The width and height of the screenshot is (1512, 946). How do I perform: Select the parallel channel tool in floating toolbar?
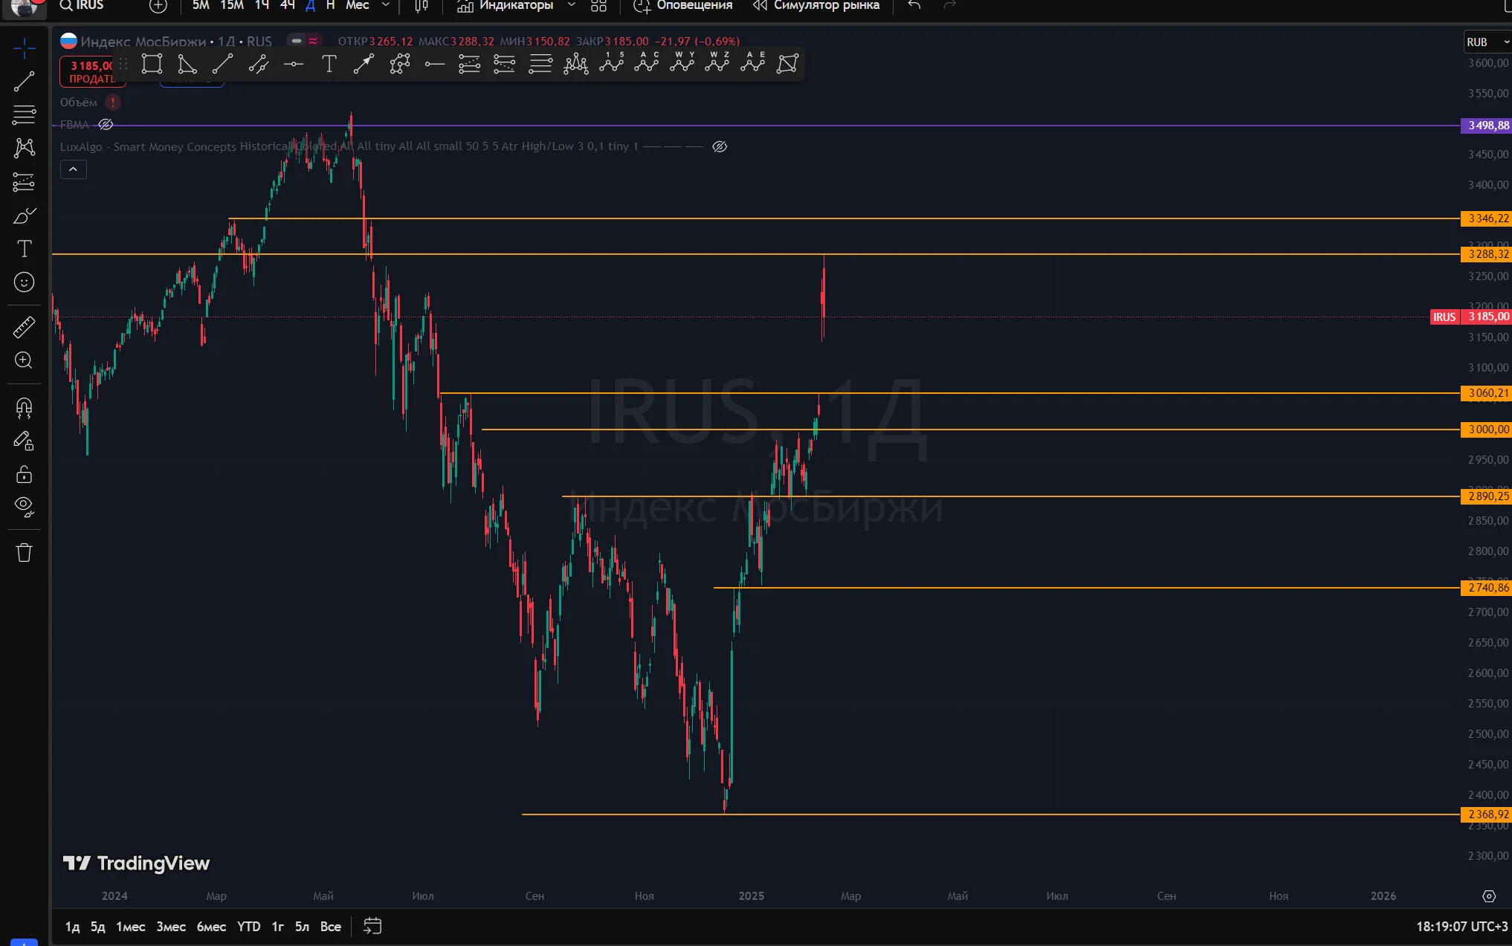(x=258, y=64)
